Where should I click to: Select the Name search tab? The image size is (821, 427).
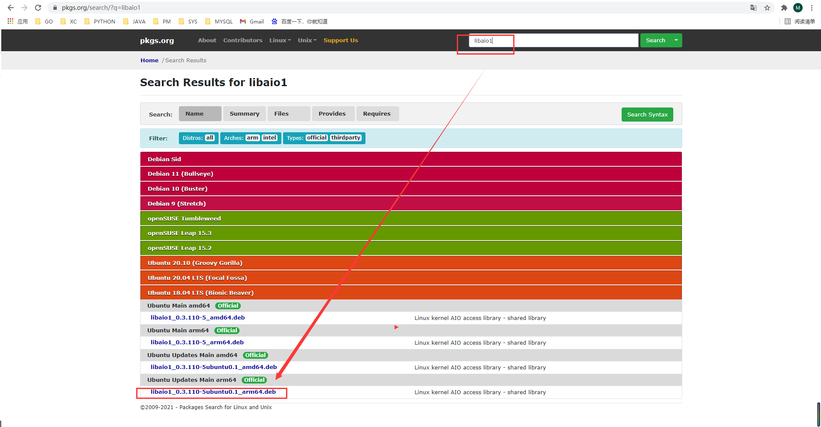[200, 113]
